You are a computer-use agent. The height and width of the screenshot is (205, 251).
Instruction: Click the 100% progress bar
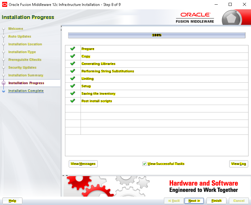tap(157, 35)
